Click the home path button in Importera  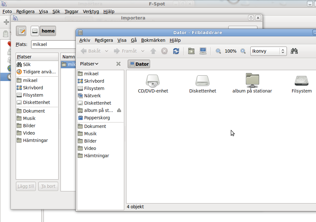click(x=48, y=31)
